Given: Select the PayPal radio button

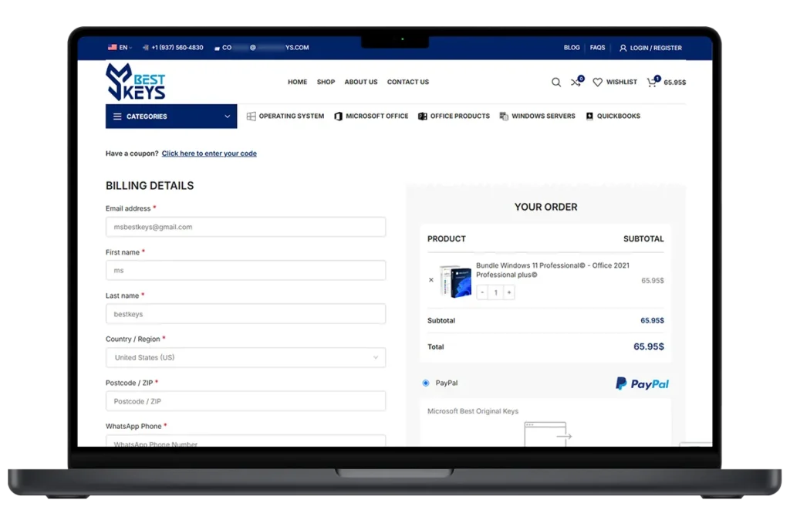Looking at the screenshot, I should (426, 383).
